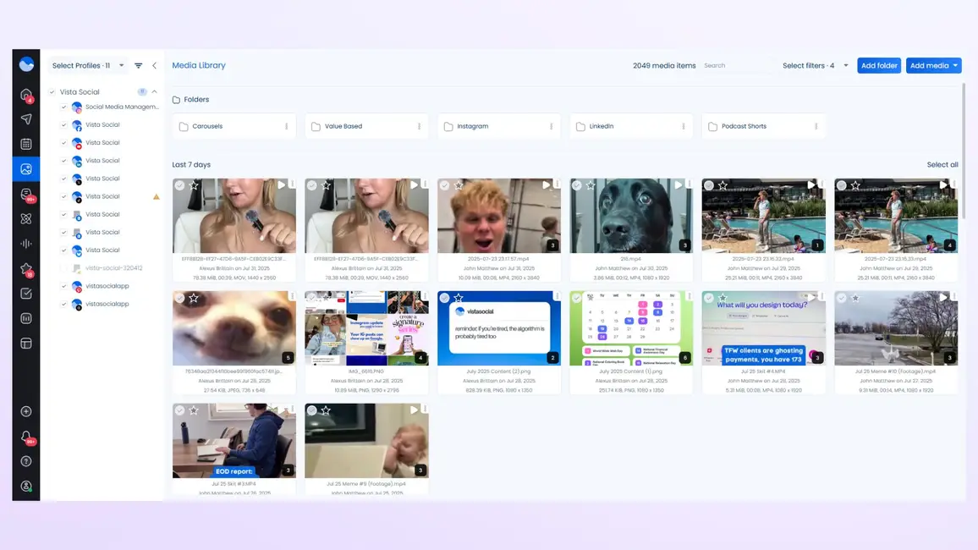Select the chihuahua image via its checkmark circle
This screenshot has height=550, width=978.
coord(179,298)
